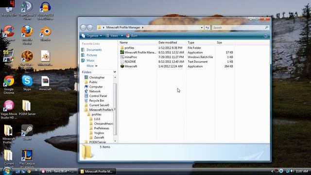Viewport: 311px width, 175px height.
Task: Open the Audacity desktop shortcut
Action: click(x=45, y=11)
